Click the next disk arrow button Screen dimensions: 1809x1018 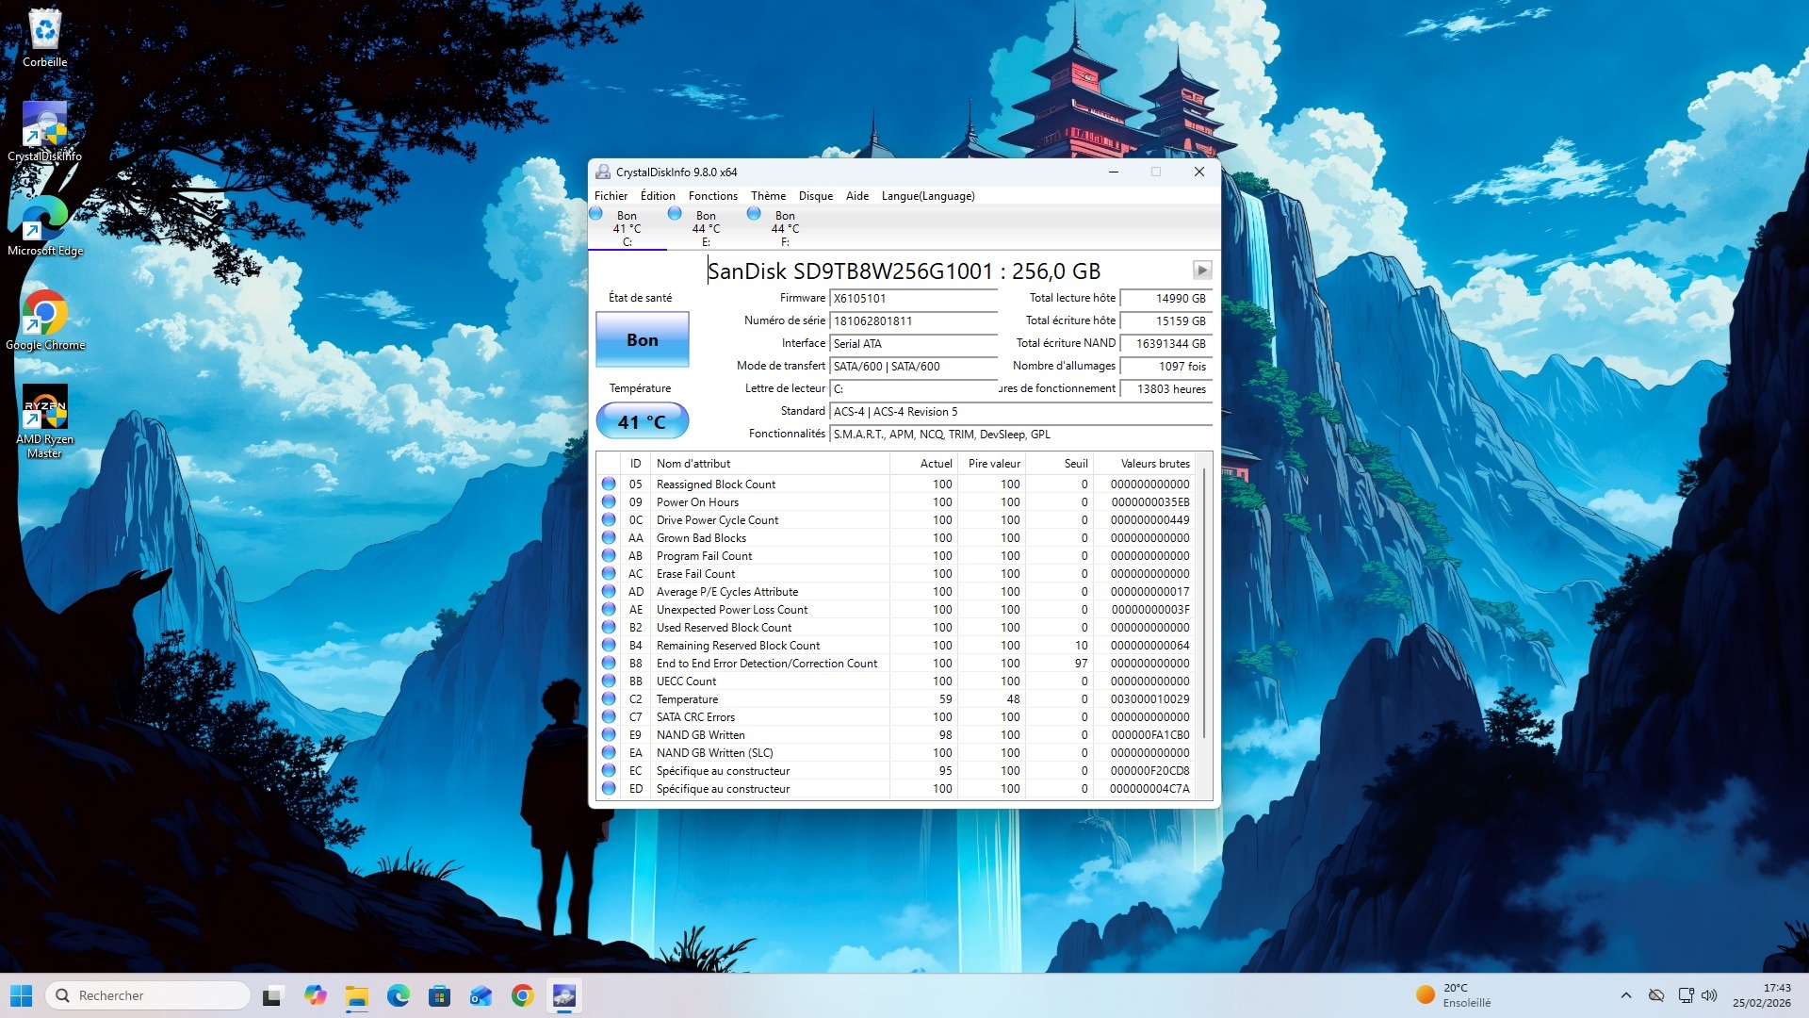tap(1201, 271)
